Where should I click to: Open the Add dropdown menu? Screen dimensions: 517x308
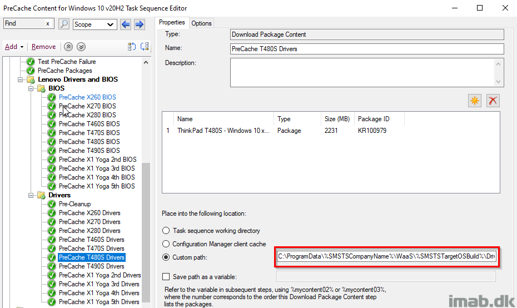pyautogui.click(x=14, y=47)
